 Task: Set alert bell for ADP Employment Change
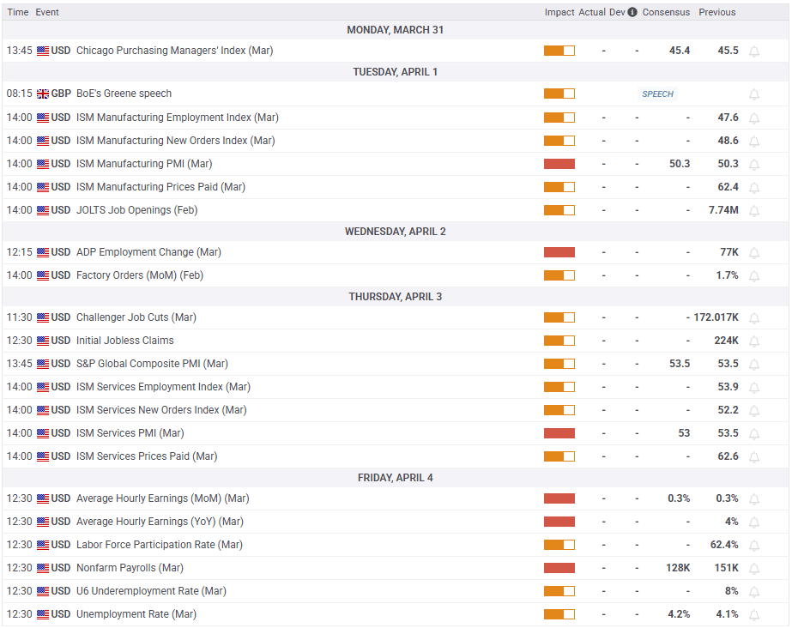[x=754, y=253]
